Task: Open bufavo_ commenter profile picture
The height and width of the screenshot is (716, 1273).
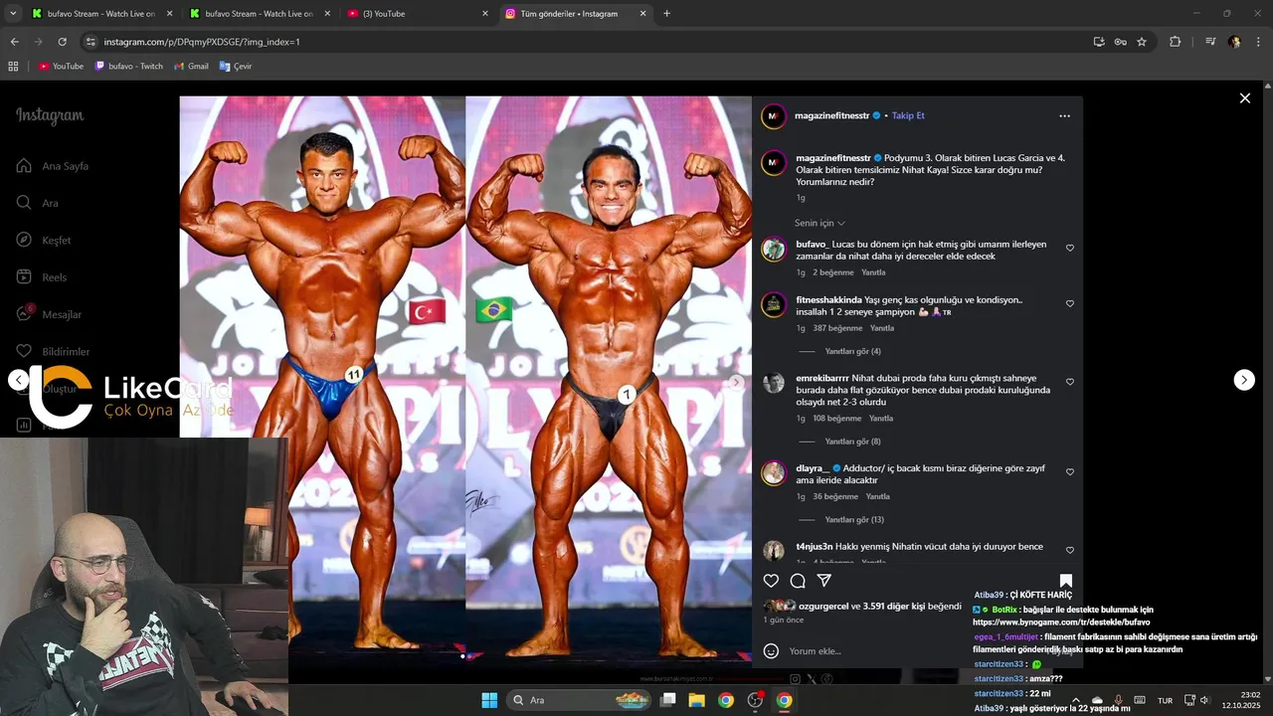Action: [774, 250]
